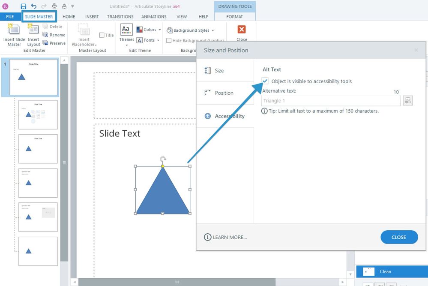
Task: Uncheck Object is visible to accessibility tools
Action: (265, 81)
